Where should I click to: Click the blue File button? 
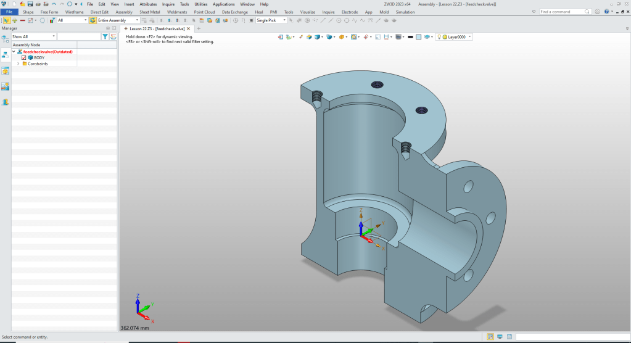[9, 12]
